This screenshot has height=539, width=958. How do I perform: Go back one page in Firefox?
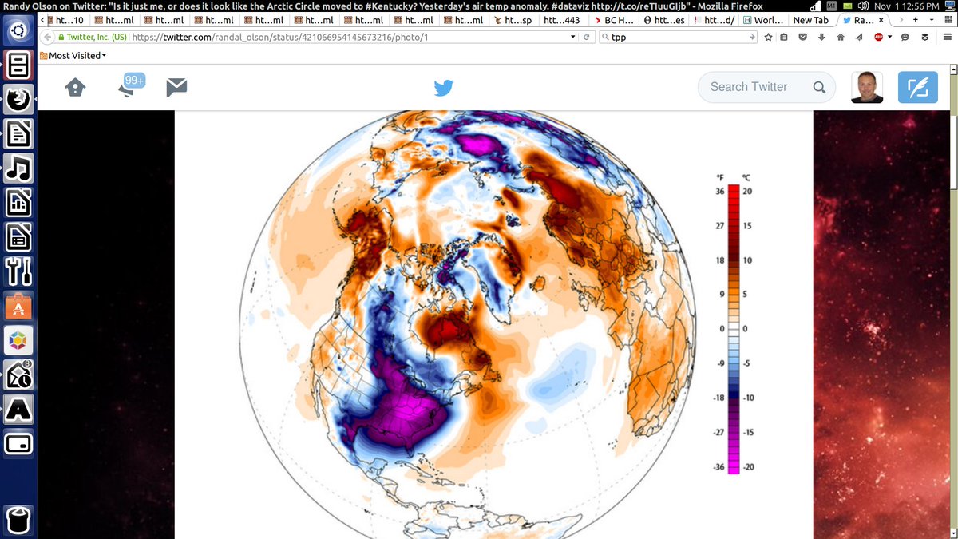(x=46, y=38)
